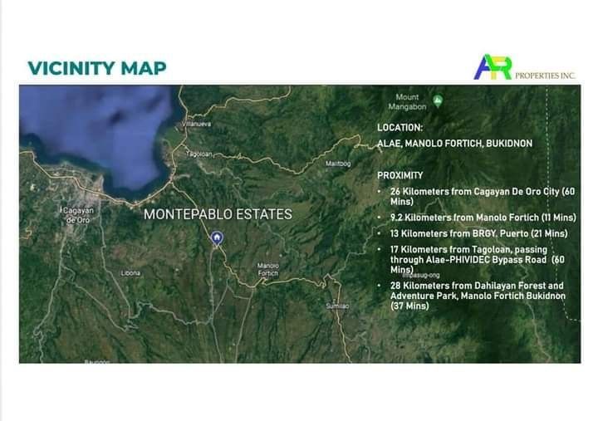Click the Tagoloan town label on map
Viewport: 598px width, 421px height.
pyautogui.click(x=199, y=154)
